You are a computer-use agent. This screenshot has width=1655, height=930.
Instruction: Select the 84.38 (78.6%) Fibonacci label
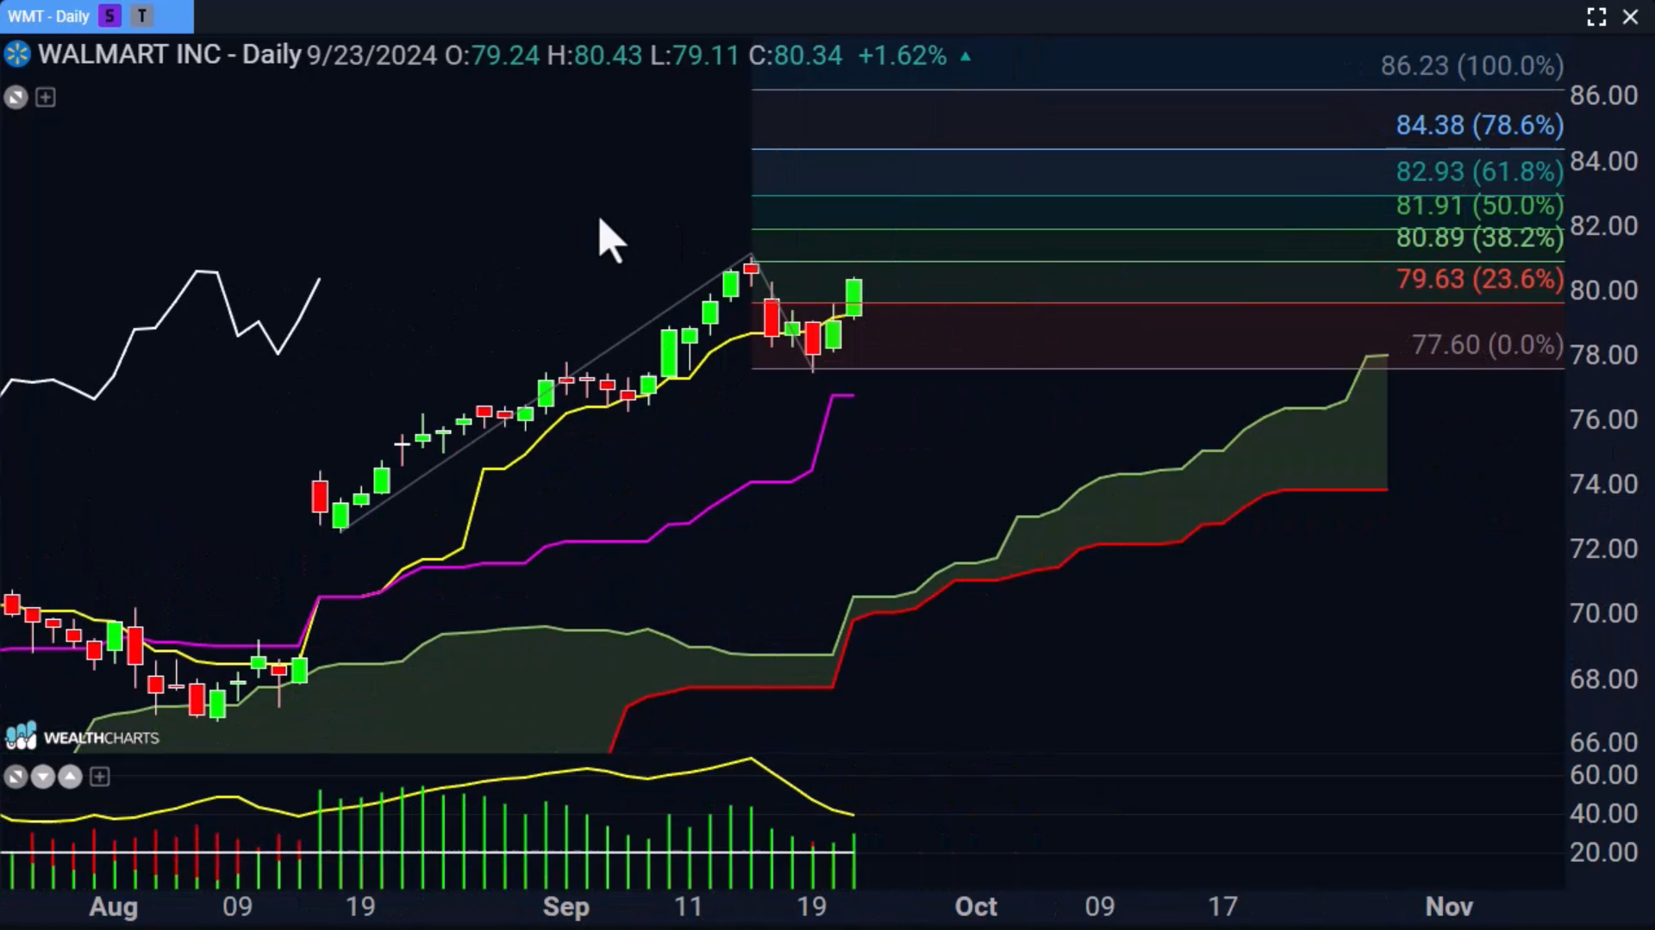click(1480, 125)
